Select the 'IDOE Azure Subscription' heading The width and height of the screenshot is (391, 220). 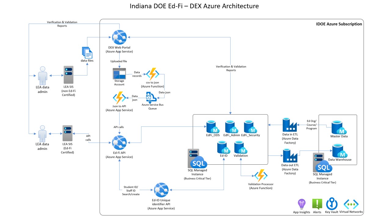pyautogui.click(x=339, y=24)
